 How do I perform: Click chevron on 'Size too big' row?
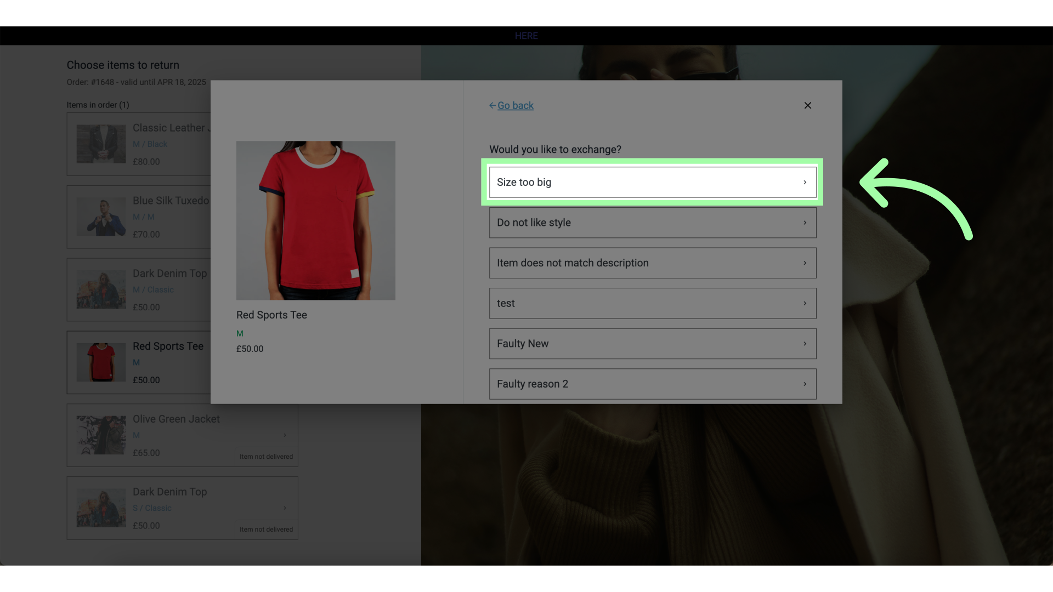(805, 182)
